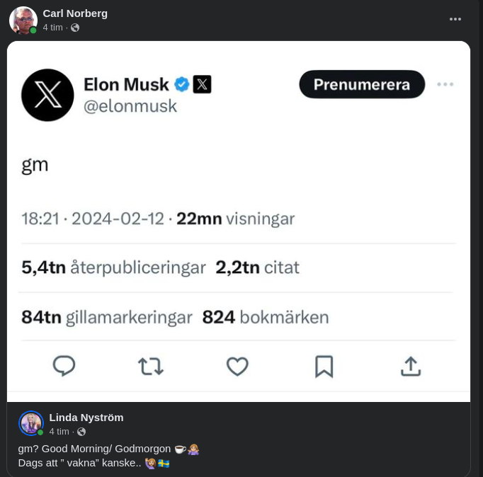This screenshot has height=477, width=483.
Task: Click the globe icon under Linda Nyström
Action: click(x=81, y=432)
